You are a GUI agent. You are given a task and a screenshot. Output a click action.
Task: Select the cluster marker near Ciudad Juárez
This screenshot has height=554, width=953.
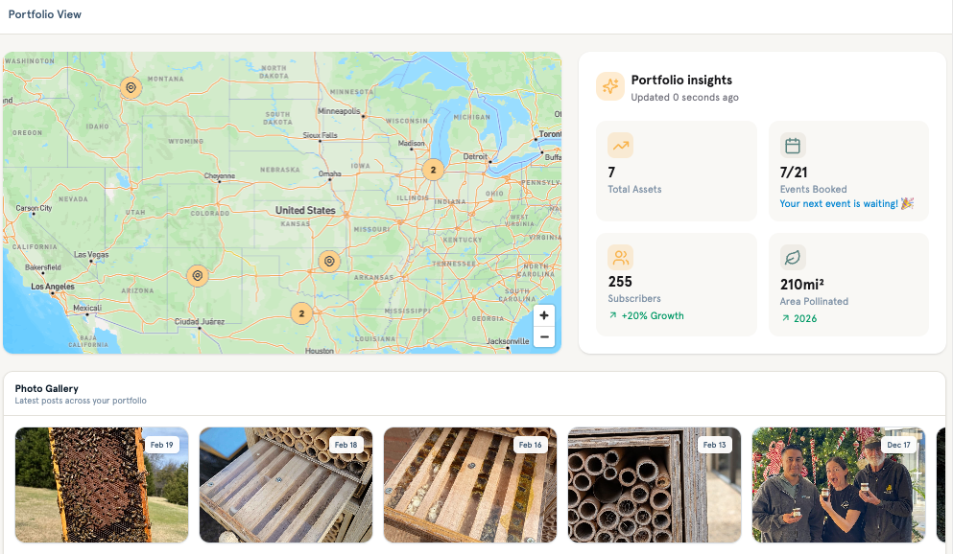pyautogui.click(x=301, y=312)
